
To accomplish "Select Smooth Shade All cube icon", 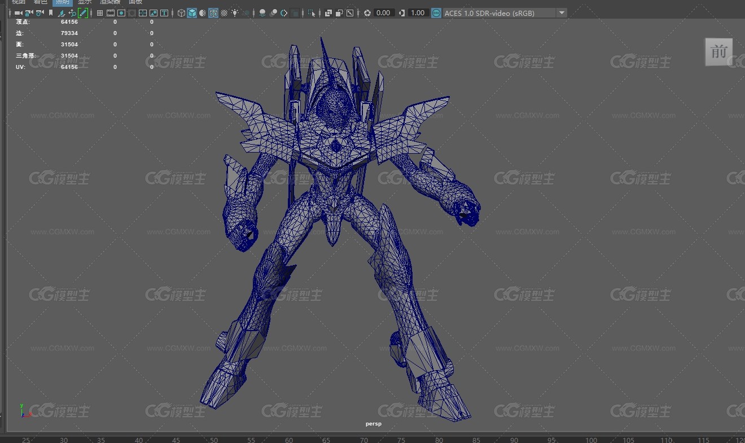I will pyautogui.click(x=192, y=12).
